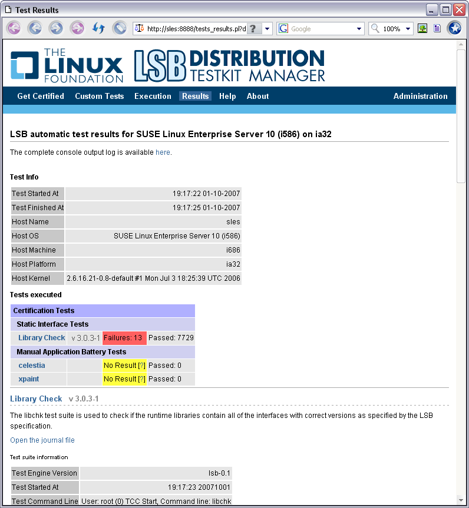Click the [?] beside celestia No Result
469x508 pixels.
click(141, 366)
